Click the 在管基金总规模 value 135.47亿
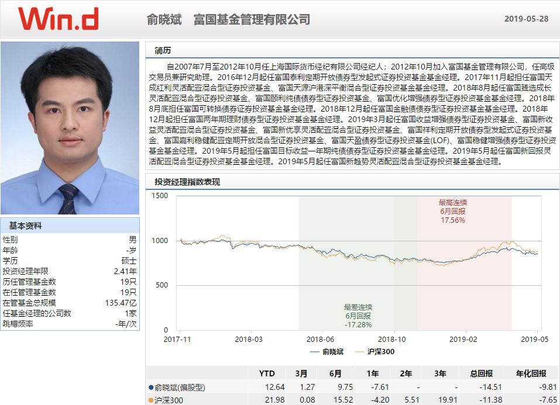Screen dimensions: 560x405 121,303
